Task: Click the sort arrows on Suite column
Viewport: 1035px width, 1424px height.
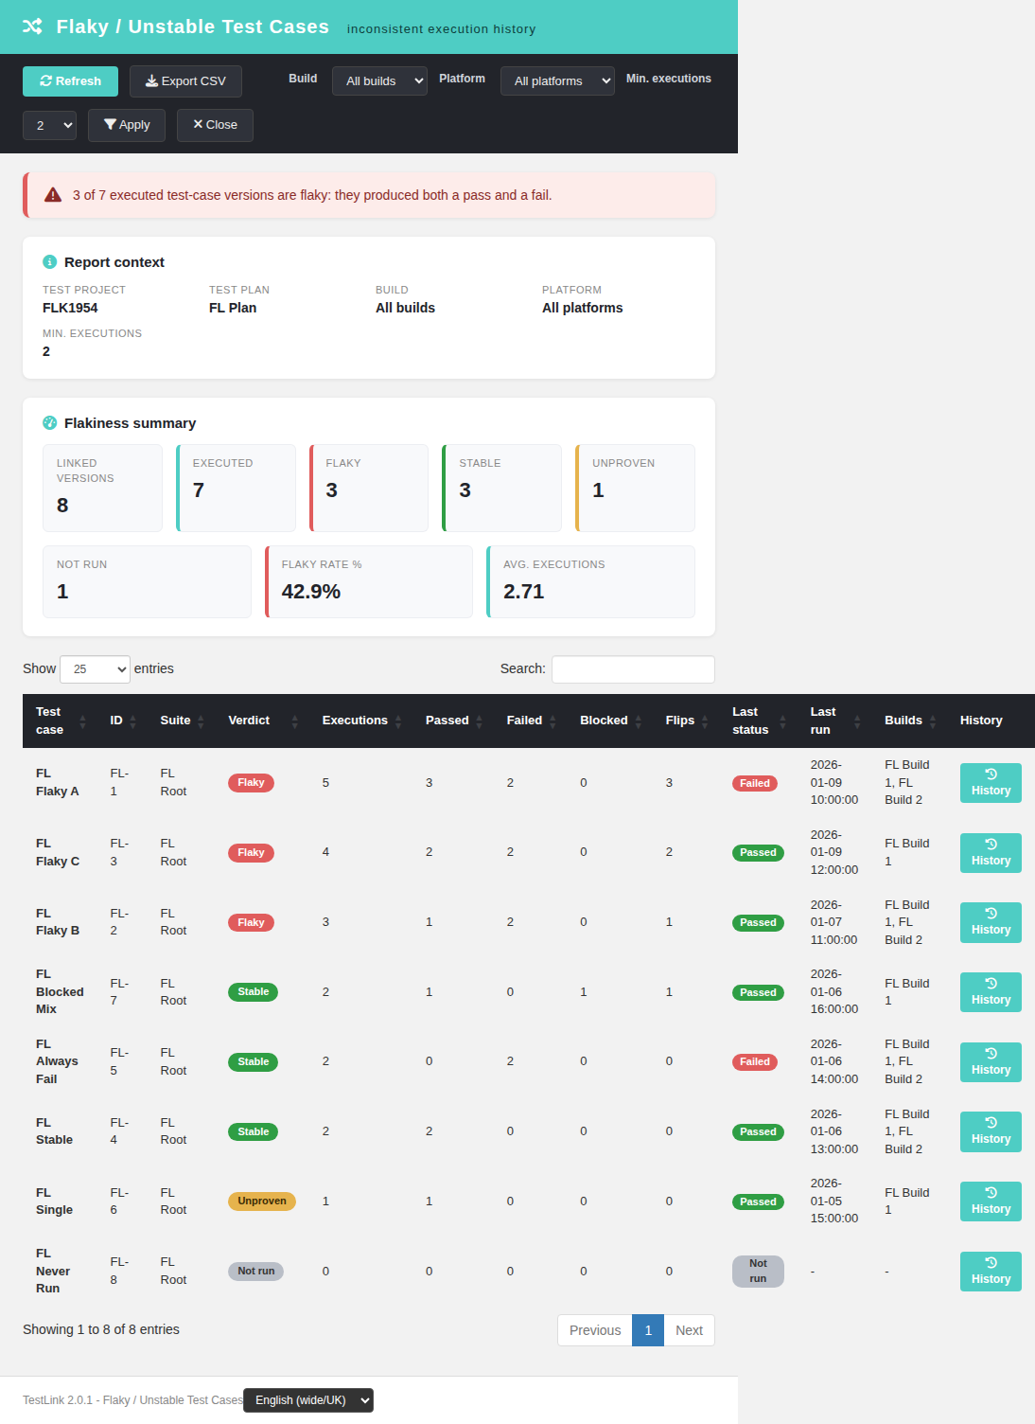Action: [x=201, y=721]
